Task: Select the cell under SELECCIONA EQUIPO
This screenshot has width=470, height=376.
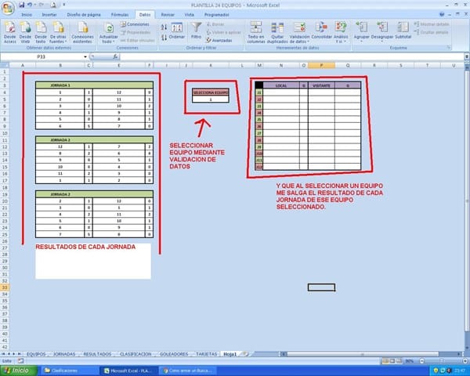Action: [x=211, y=99]
